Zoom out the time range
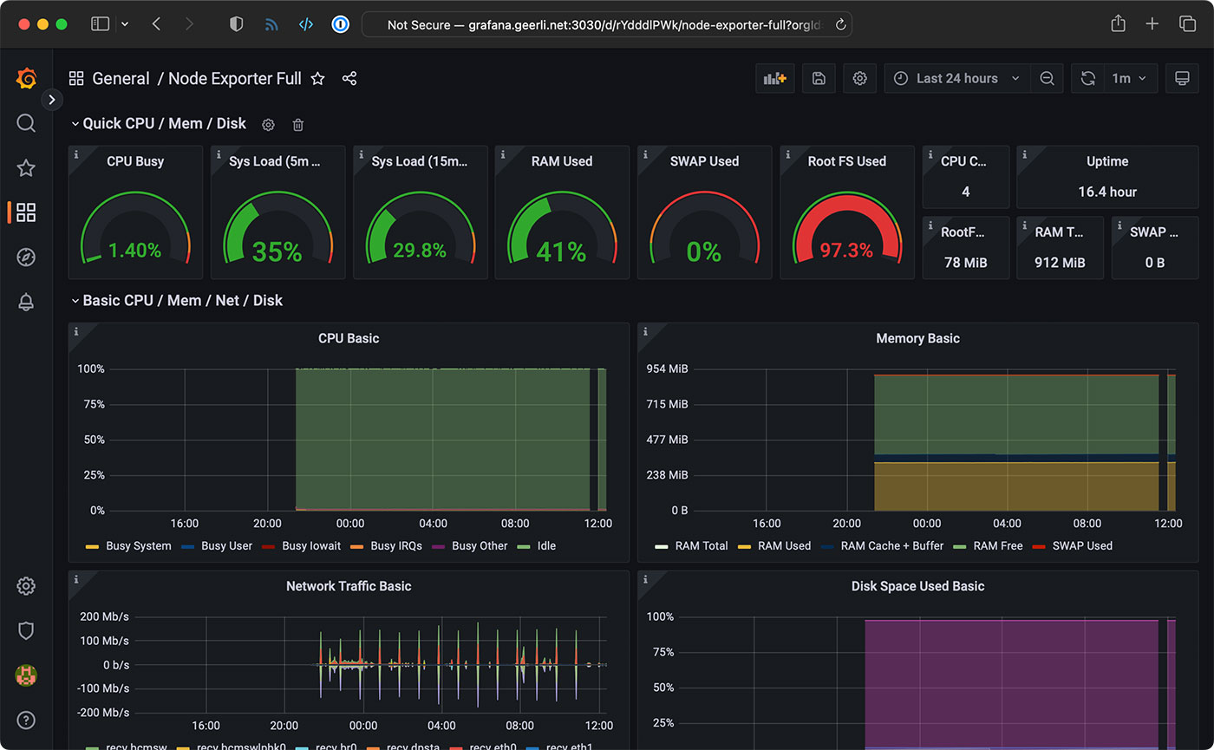This screenshot has height=750, width=1214. 1047,78
